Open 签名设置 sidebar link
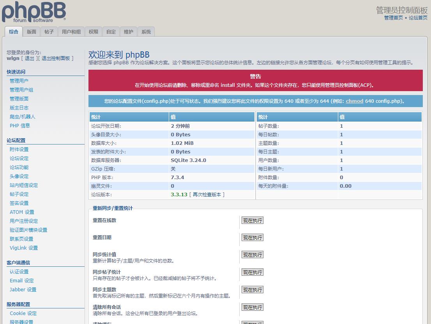431x324 pixels. [x=19, y=203]
